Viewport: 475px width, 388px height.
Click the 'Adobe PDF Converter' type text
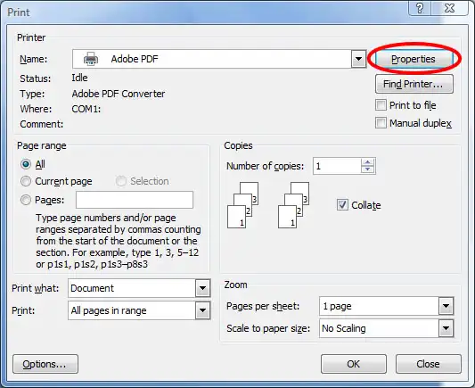pos(119,94)
